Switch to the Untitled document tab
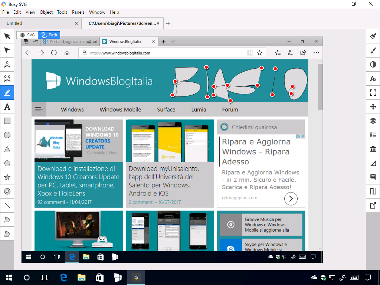380x285 pixels. click(41, 23)
